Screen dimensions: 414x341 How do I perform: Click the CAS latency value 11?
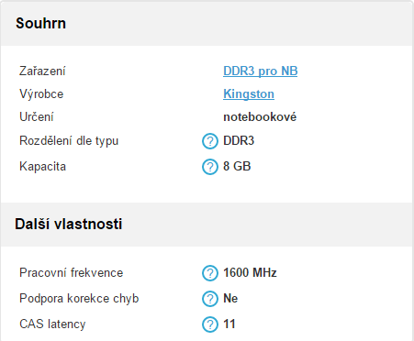coord(229,324)
